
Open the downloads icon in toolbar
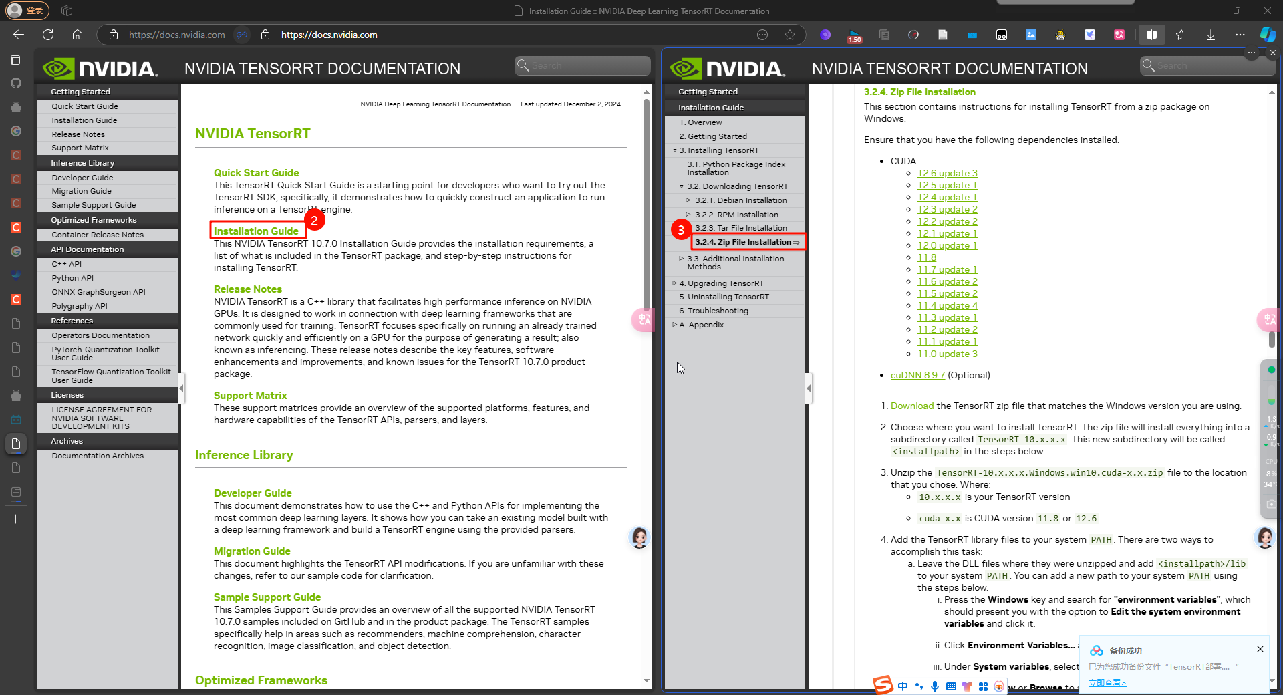[x=1211, y=35]
